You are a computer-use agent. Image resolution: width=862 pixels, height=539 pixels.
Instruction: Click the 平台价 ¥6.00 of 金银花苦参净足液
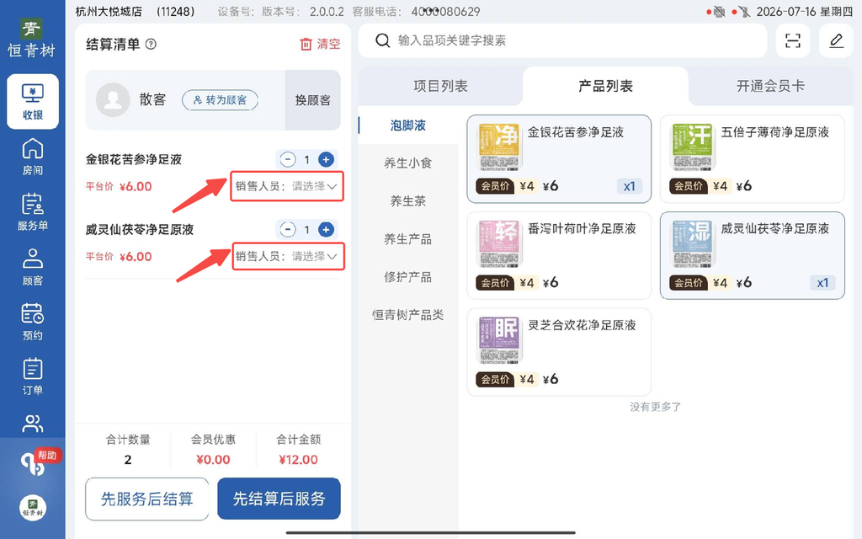(119, 186)
